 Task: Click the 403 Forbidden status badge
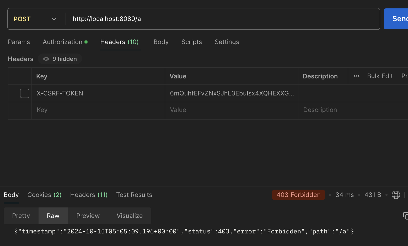coord(298,195)
